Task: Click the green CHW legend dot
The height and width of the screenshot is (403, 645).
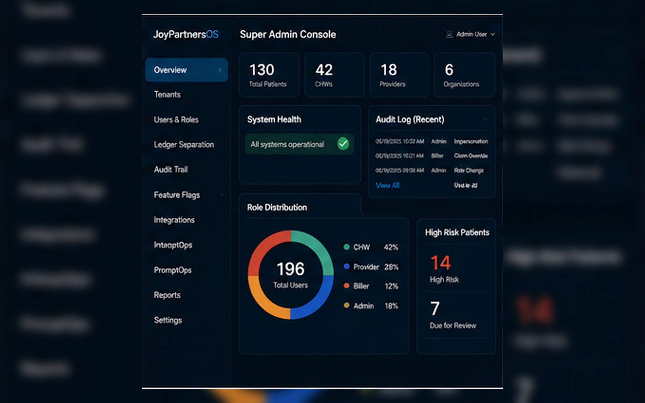Action: click(346, 247)
